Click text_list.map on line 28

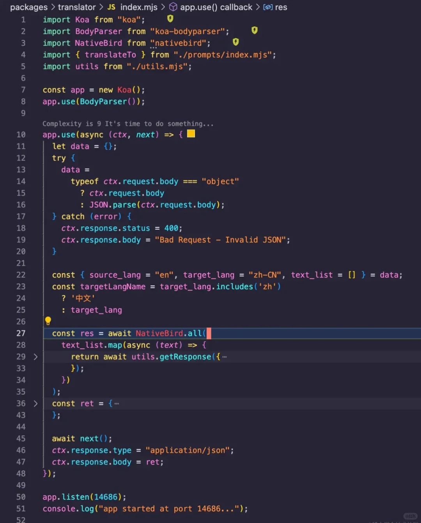point(92,345)
